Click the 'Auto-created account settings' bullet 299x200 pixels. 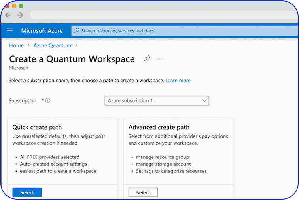[x=53, y=164]
